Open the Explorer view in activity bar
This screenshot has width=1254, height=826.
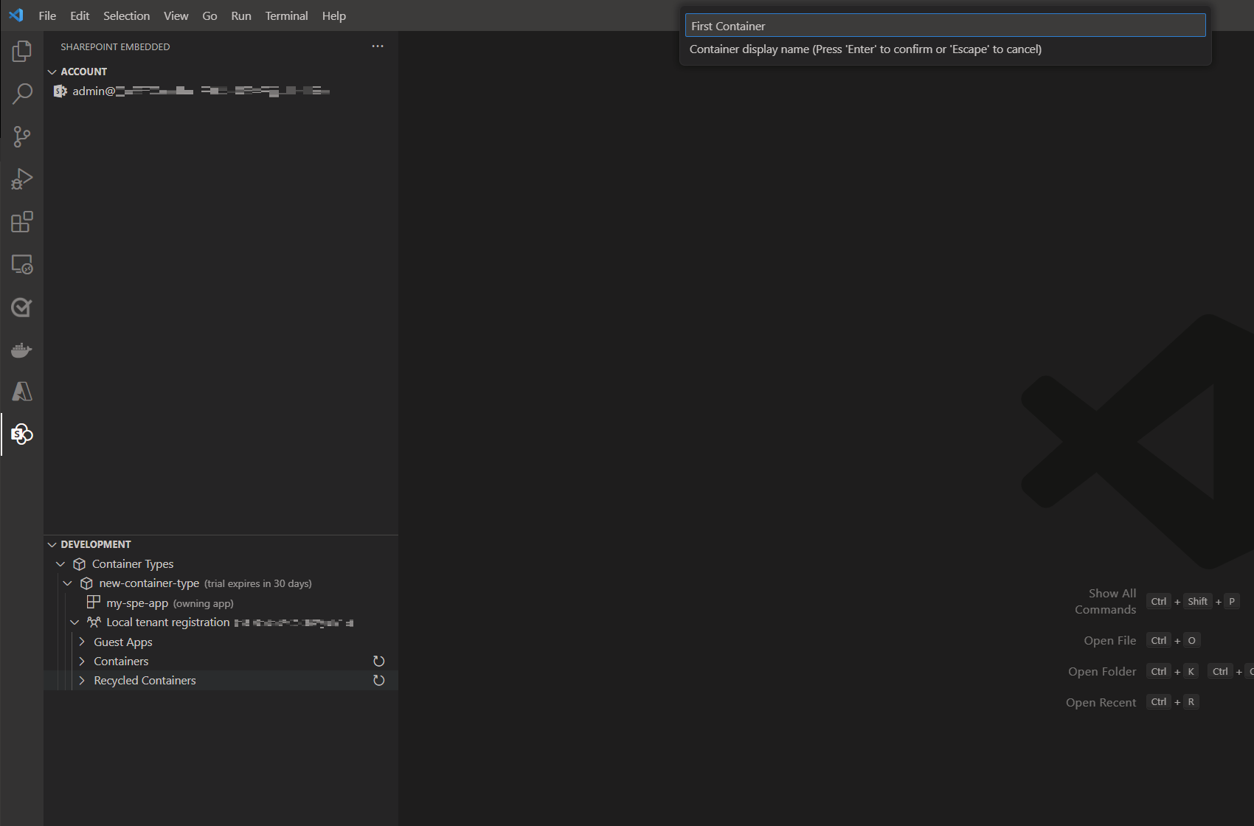(22, 51)
